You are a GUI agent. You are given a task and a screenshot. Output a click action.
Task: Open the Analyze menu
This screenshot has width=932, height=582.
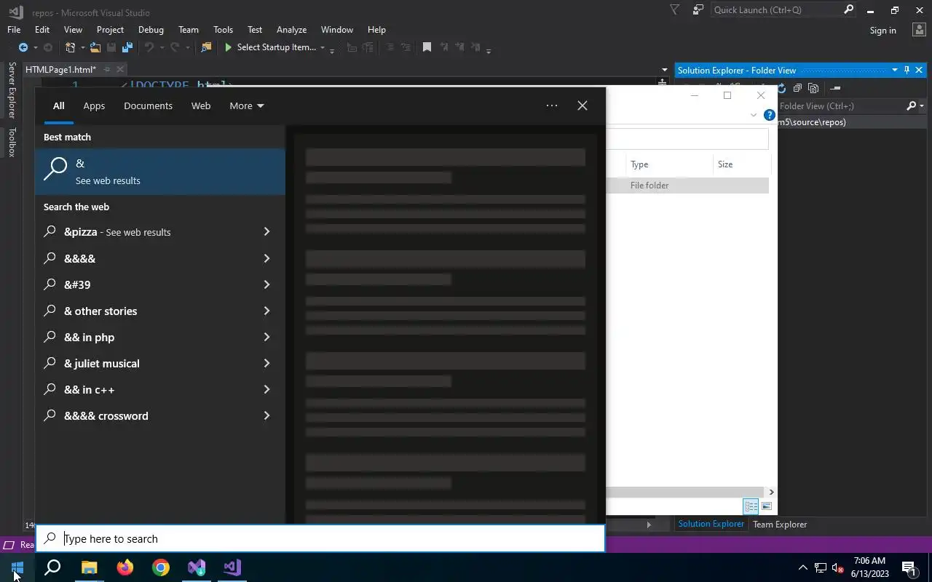tap(291, 30)
